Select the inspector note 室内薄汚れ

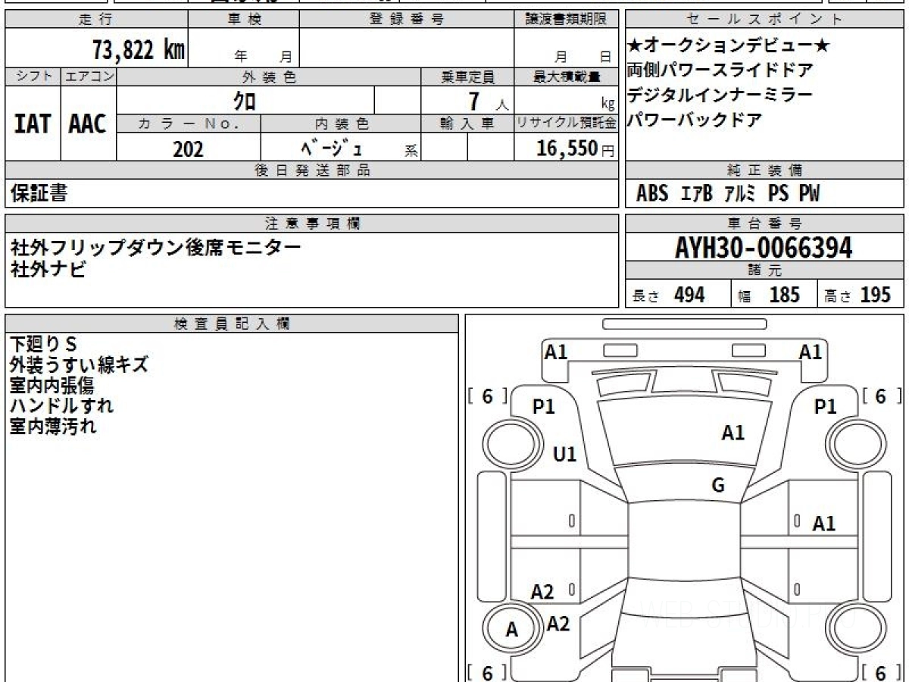click(53, 426)
